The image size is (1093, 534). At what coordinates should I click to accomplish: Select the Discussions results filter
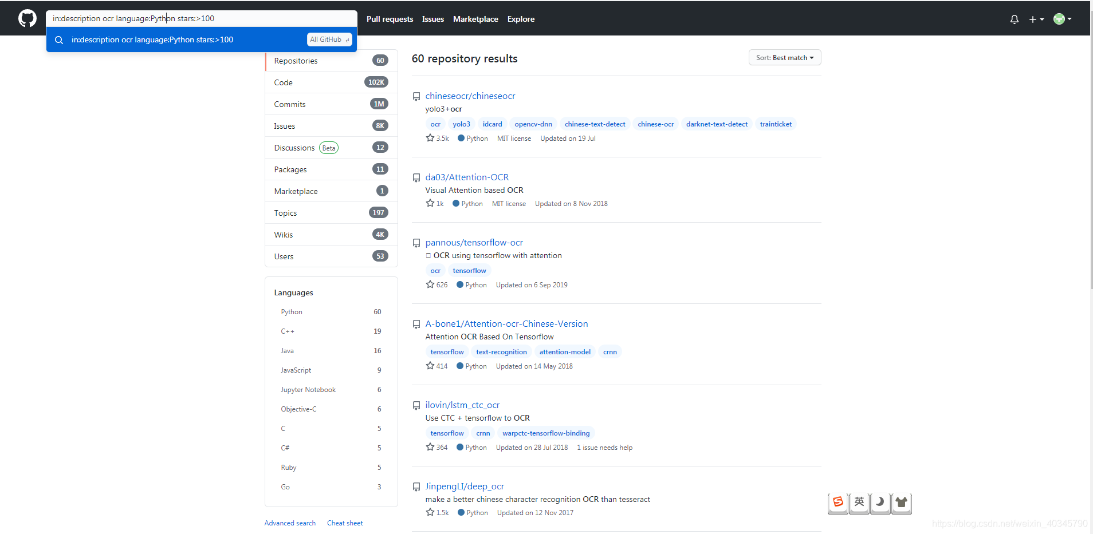pyautogui.click(x=331, y=148)
